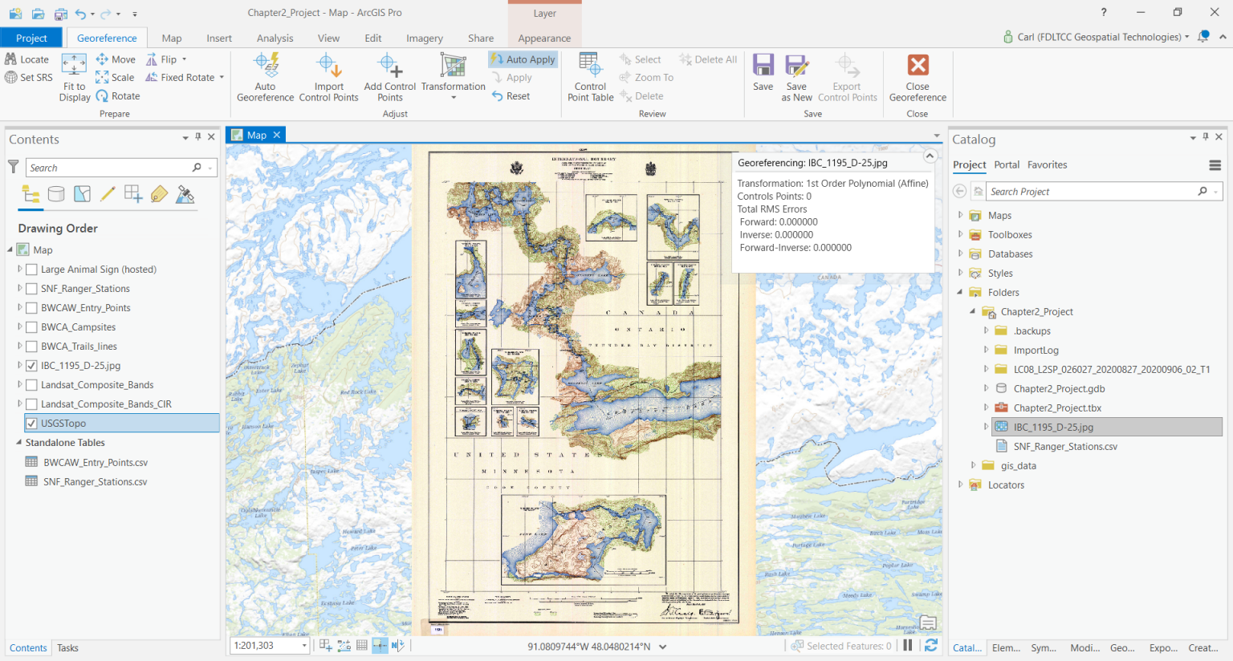This screenshot has height=661, width=1233.
Task: Open the Add Control Points tool
Action: [x=389, y=77]
